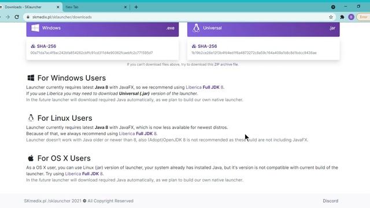Click the copyright symbol in footer
This screenshot has height=208, width=370.
pos(84,201)
